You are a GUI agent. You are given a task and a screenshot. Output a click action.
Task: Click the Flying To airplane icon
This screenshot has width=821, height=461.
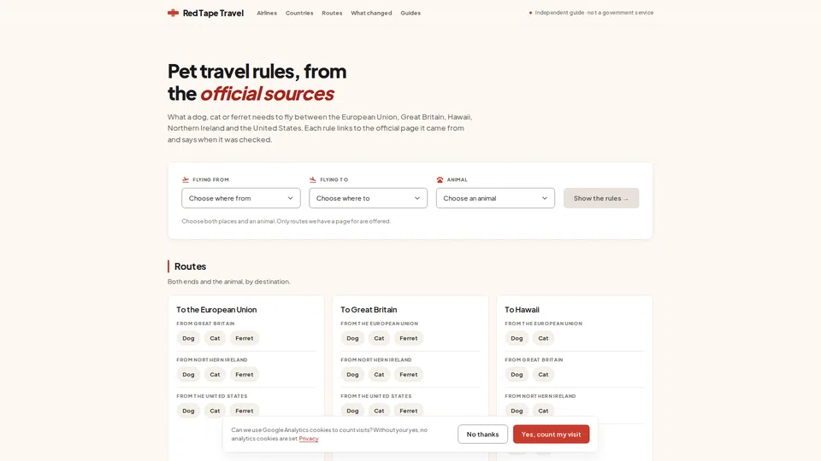tap(313, 179)
